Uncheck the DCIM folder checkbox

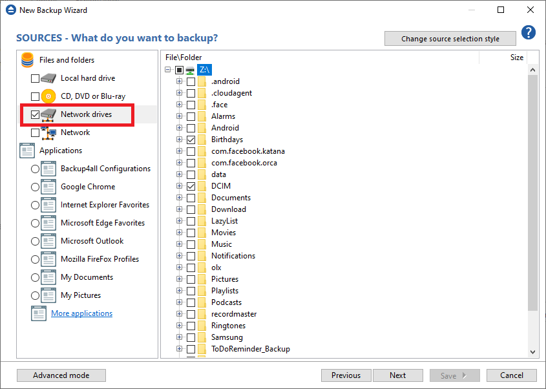click(x=191, y=186)
